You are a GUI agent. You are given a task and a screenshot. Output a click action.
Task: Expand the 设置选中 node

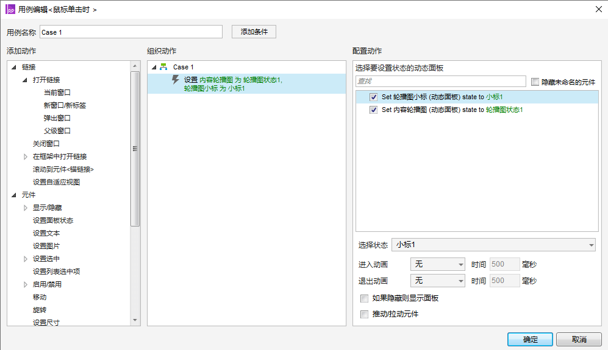tap(25, 259)
